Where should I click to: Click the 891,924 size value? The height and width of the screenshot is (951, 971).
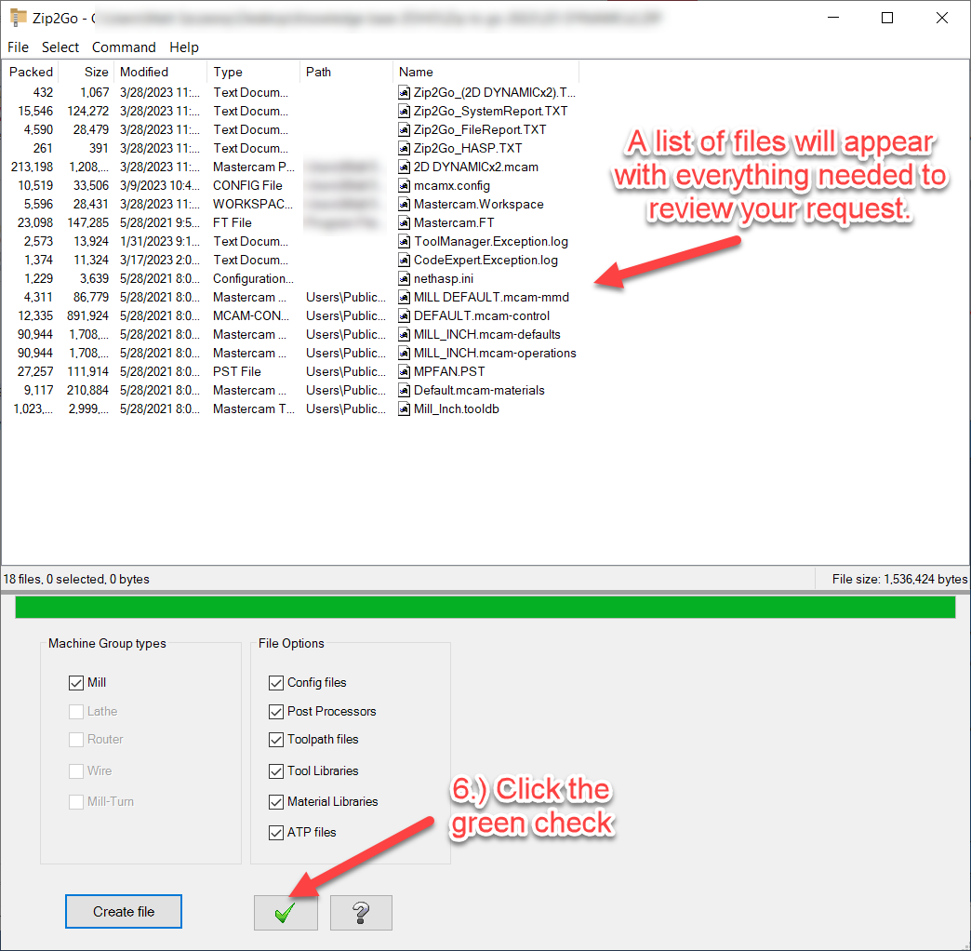click(x=88, y=315)
